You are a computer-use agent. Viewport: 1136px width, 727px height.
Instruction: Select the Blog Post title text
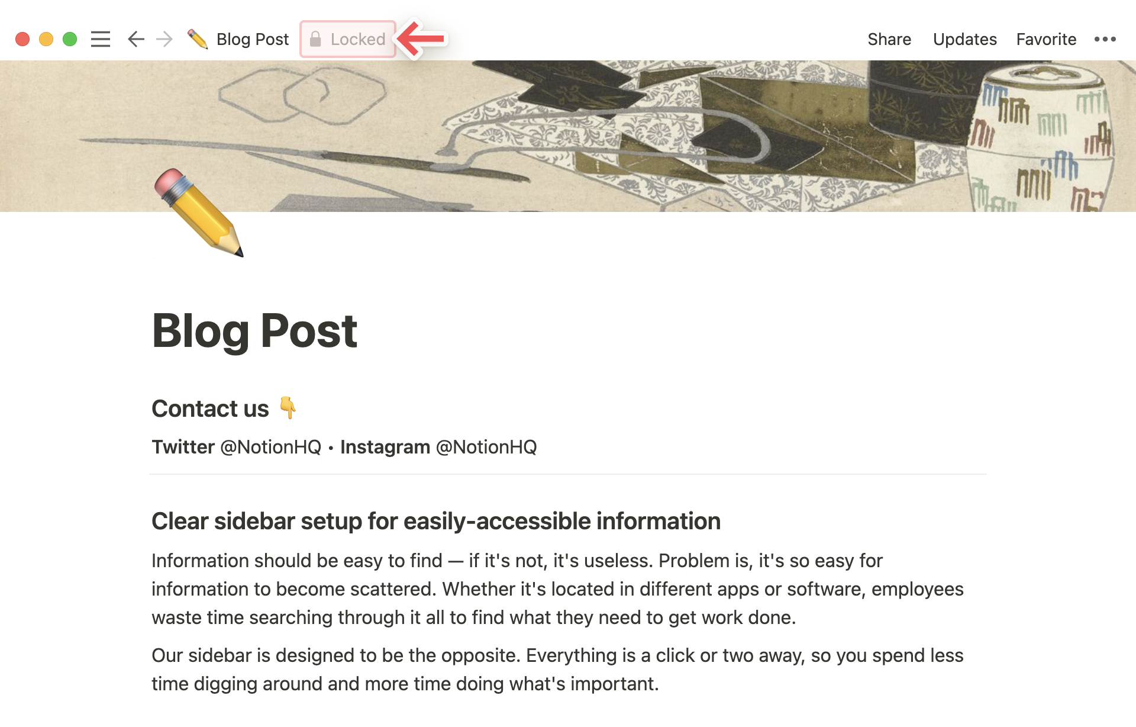click(x=256, y=330)
